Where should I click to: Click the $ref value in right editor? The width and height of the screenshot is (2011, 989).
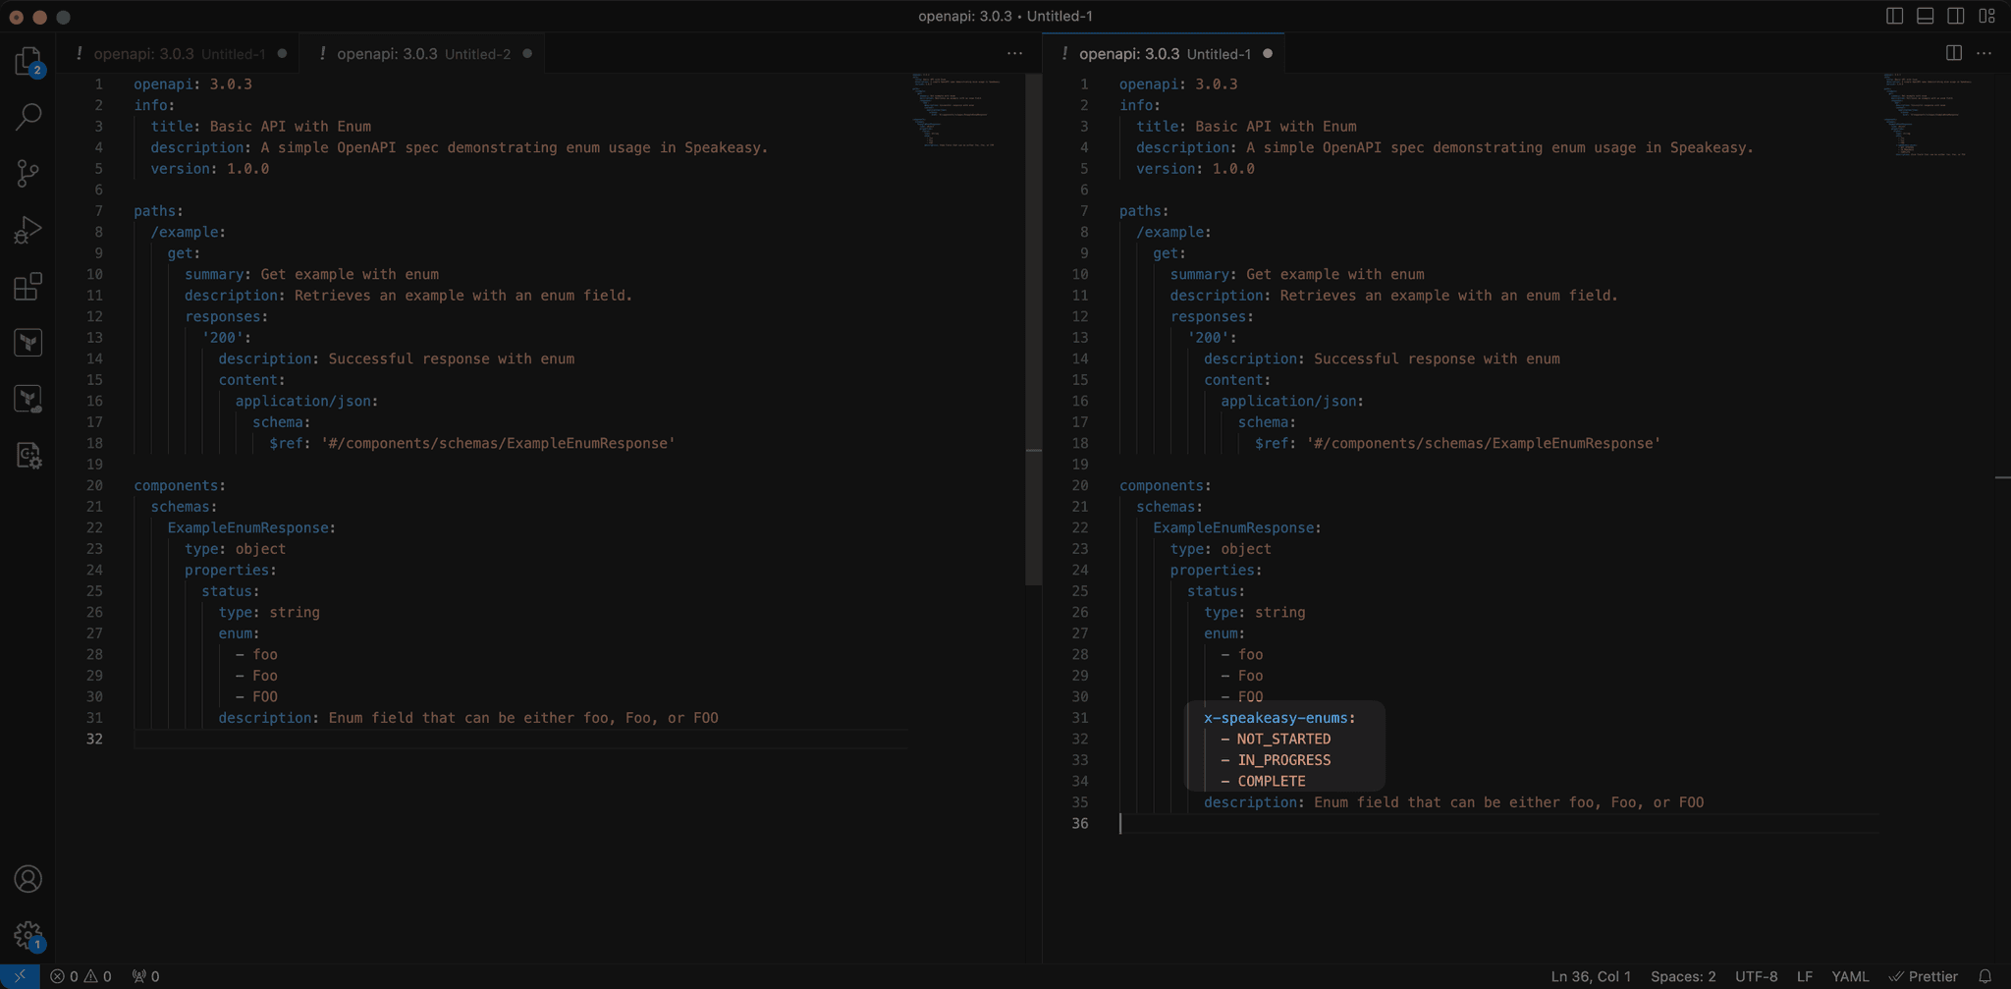(1484, 444)
